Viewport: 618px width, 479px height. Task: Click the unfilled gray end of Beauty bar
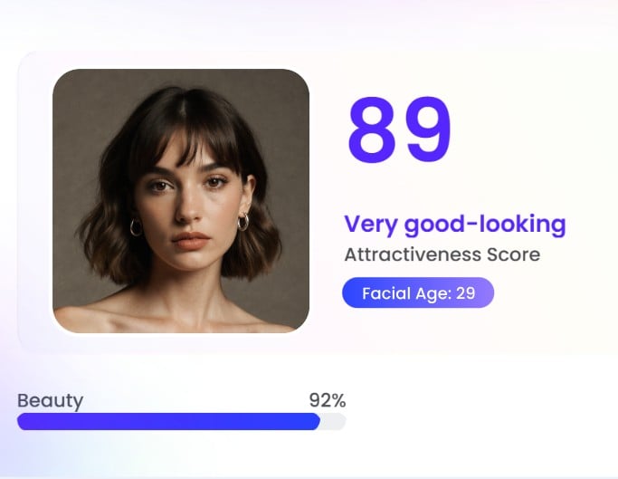tap(333, 422)
